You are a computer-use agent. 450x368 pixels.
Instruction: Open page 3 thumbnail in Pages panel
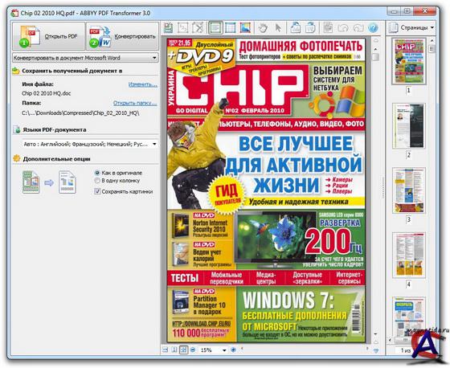pos(409,190)
